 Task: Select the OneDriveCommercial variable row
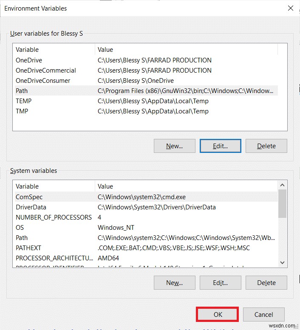tap(146, 71)
